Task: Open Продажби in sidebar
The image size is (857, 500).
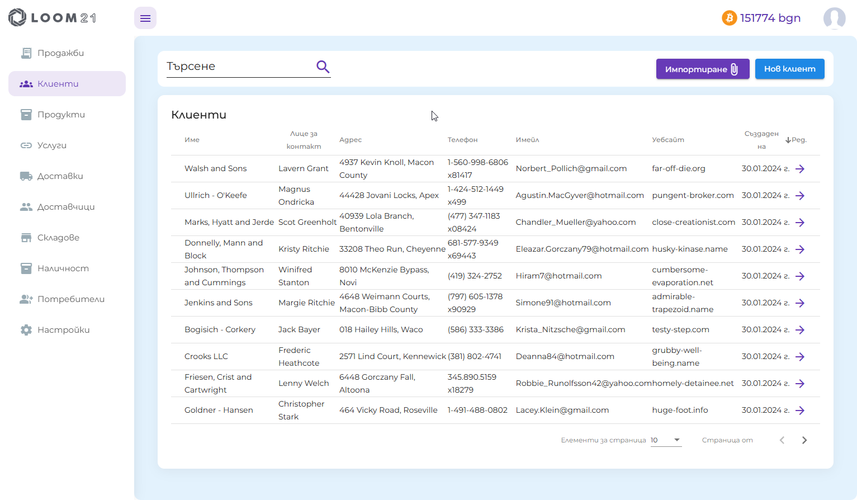Action: (x=67, y=53)
